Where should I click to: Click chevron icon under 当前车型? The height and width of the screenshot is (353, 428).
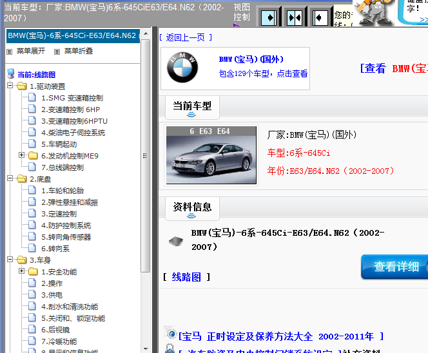[191, 115]
